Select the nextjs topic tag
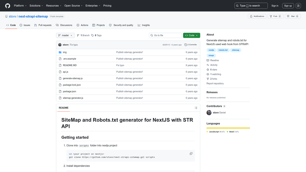The width and height of the screenshot is (306, 172). (x=211, y=50)
